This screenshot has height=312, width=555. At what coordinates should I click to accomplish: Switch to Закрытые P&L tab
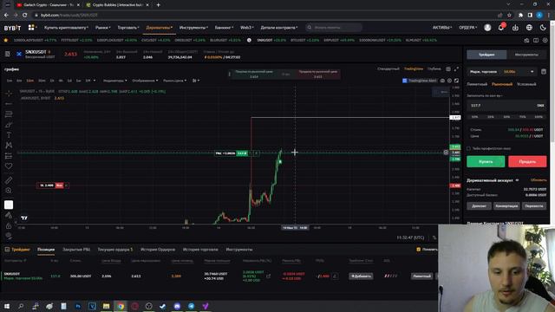tap(76, 250)
